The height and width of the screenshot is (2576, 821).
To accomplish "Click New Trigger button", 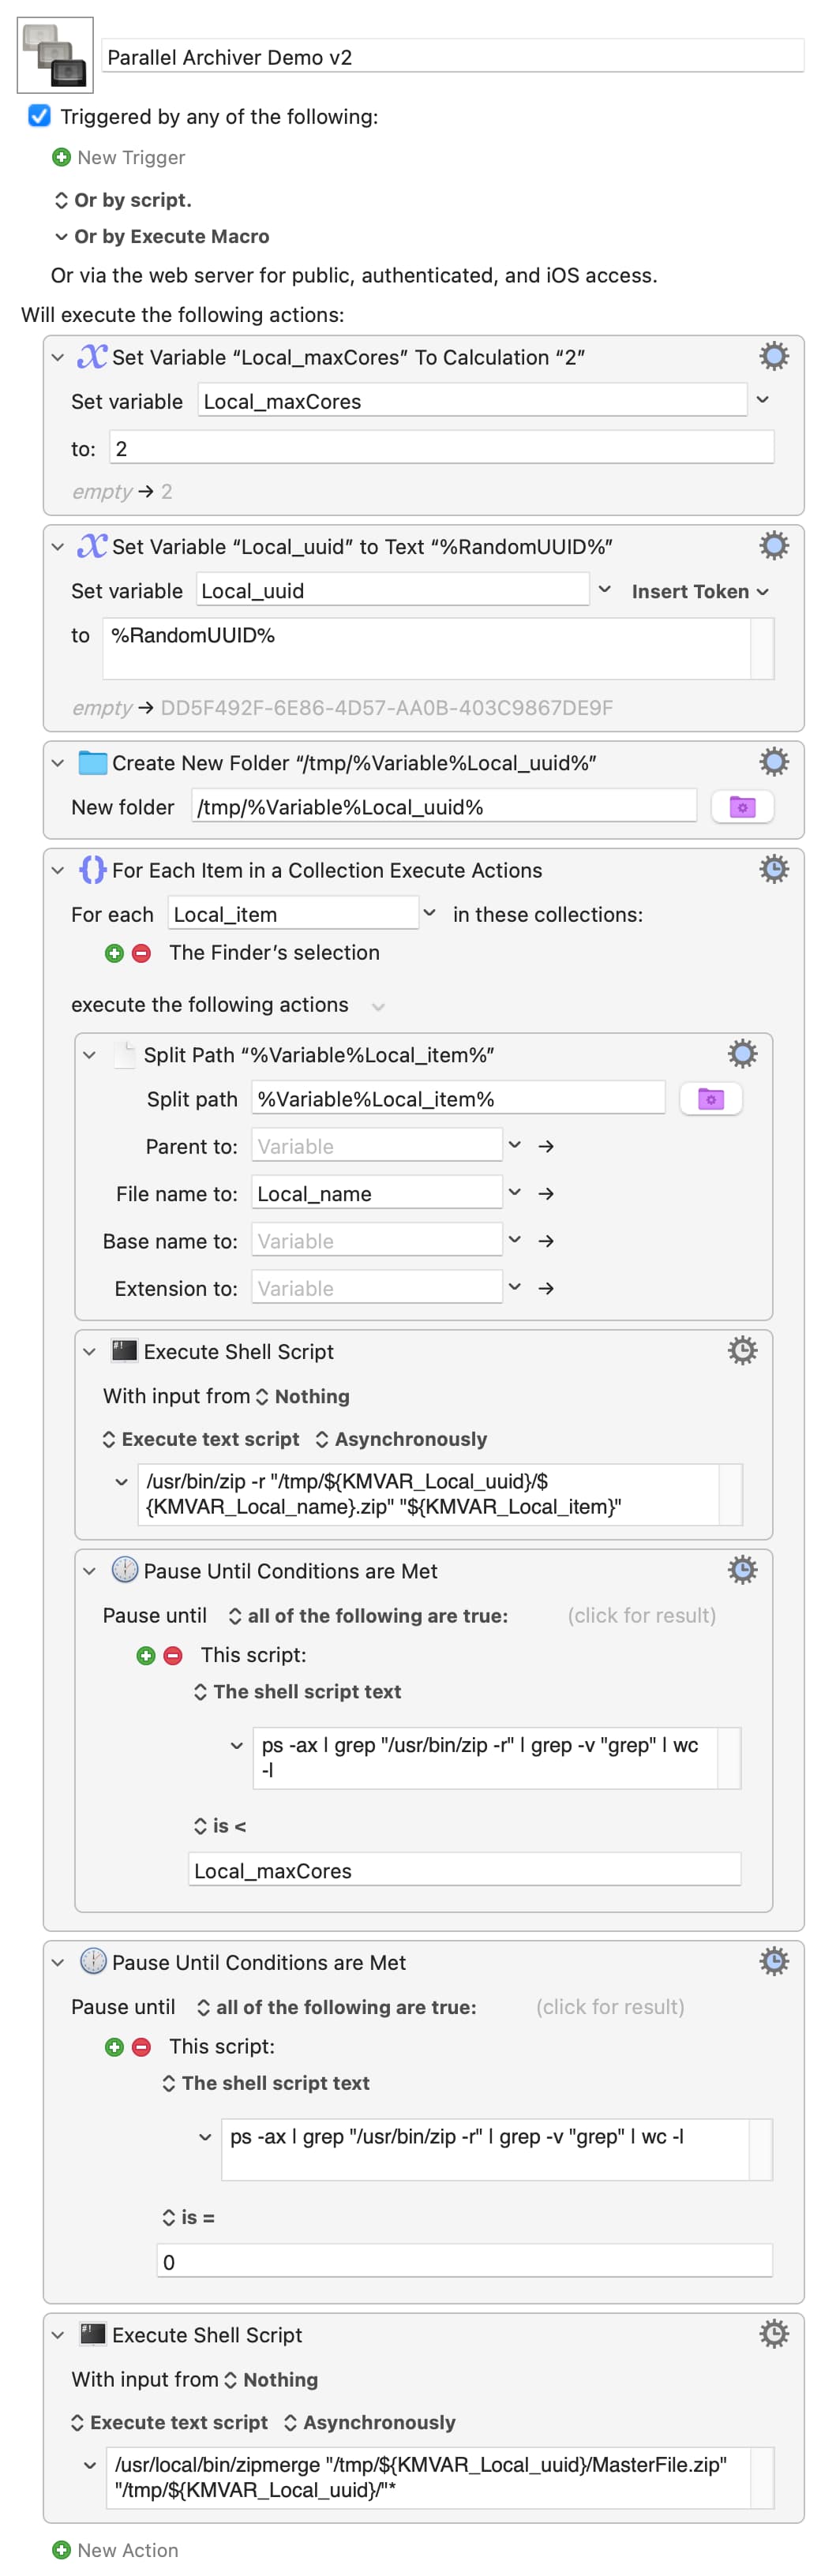I will [x=119, y=157].
